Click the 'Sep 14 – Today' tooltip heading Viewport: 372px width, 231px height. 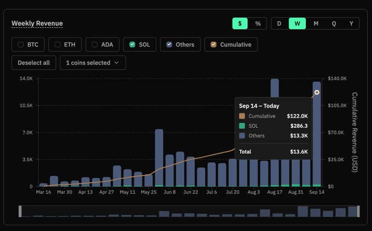259,106
